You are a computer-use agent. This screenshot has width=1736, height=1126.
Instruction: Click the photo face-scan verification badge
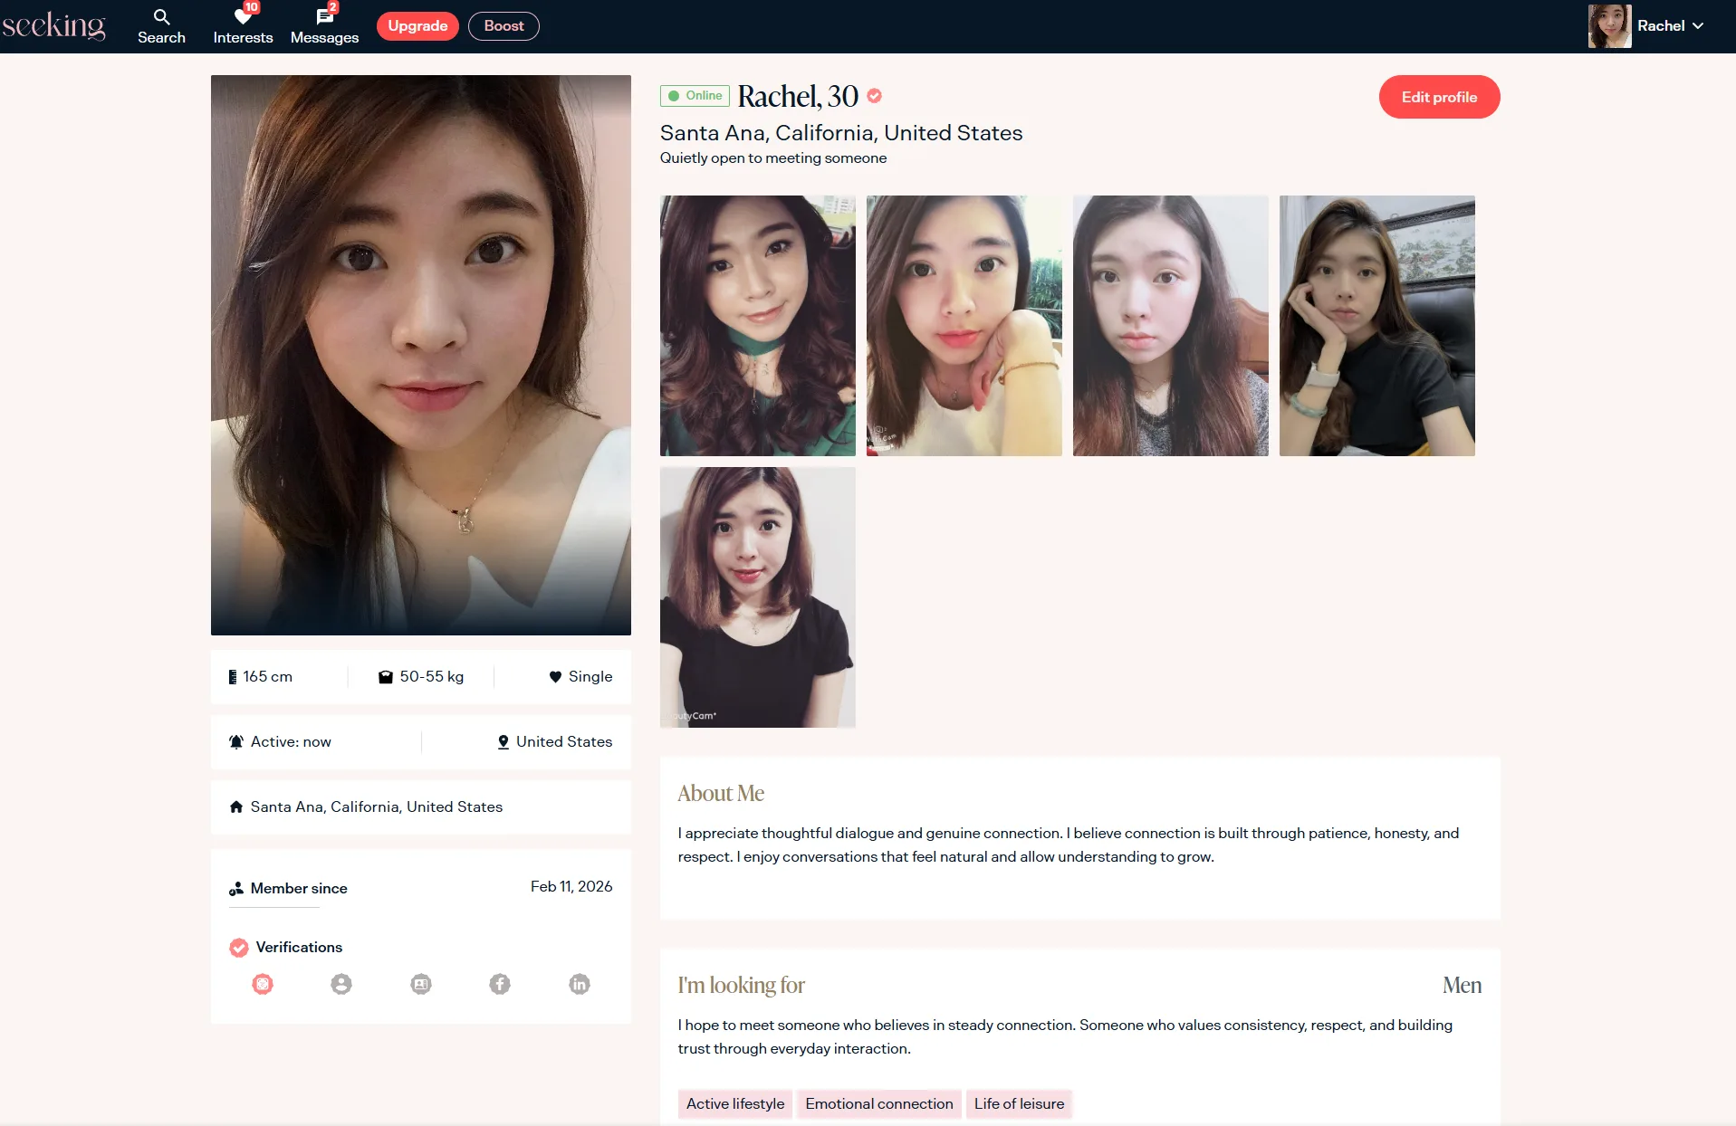pyautogui.click(x=263, y=984)
